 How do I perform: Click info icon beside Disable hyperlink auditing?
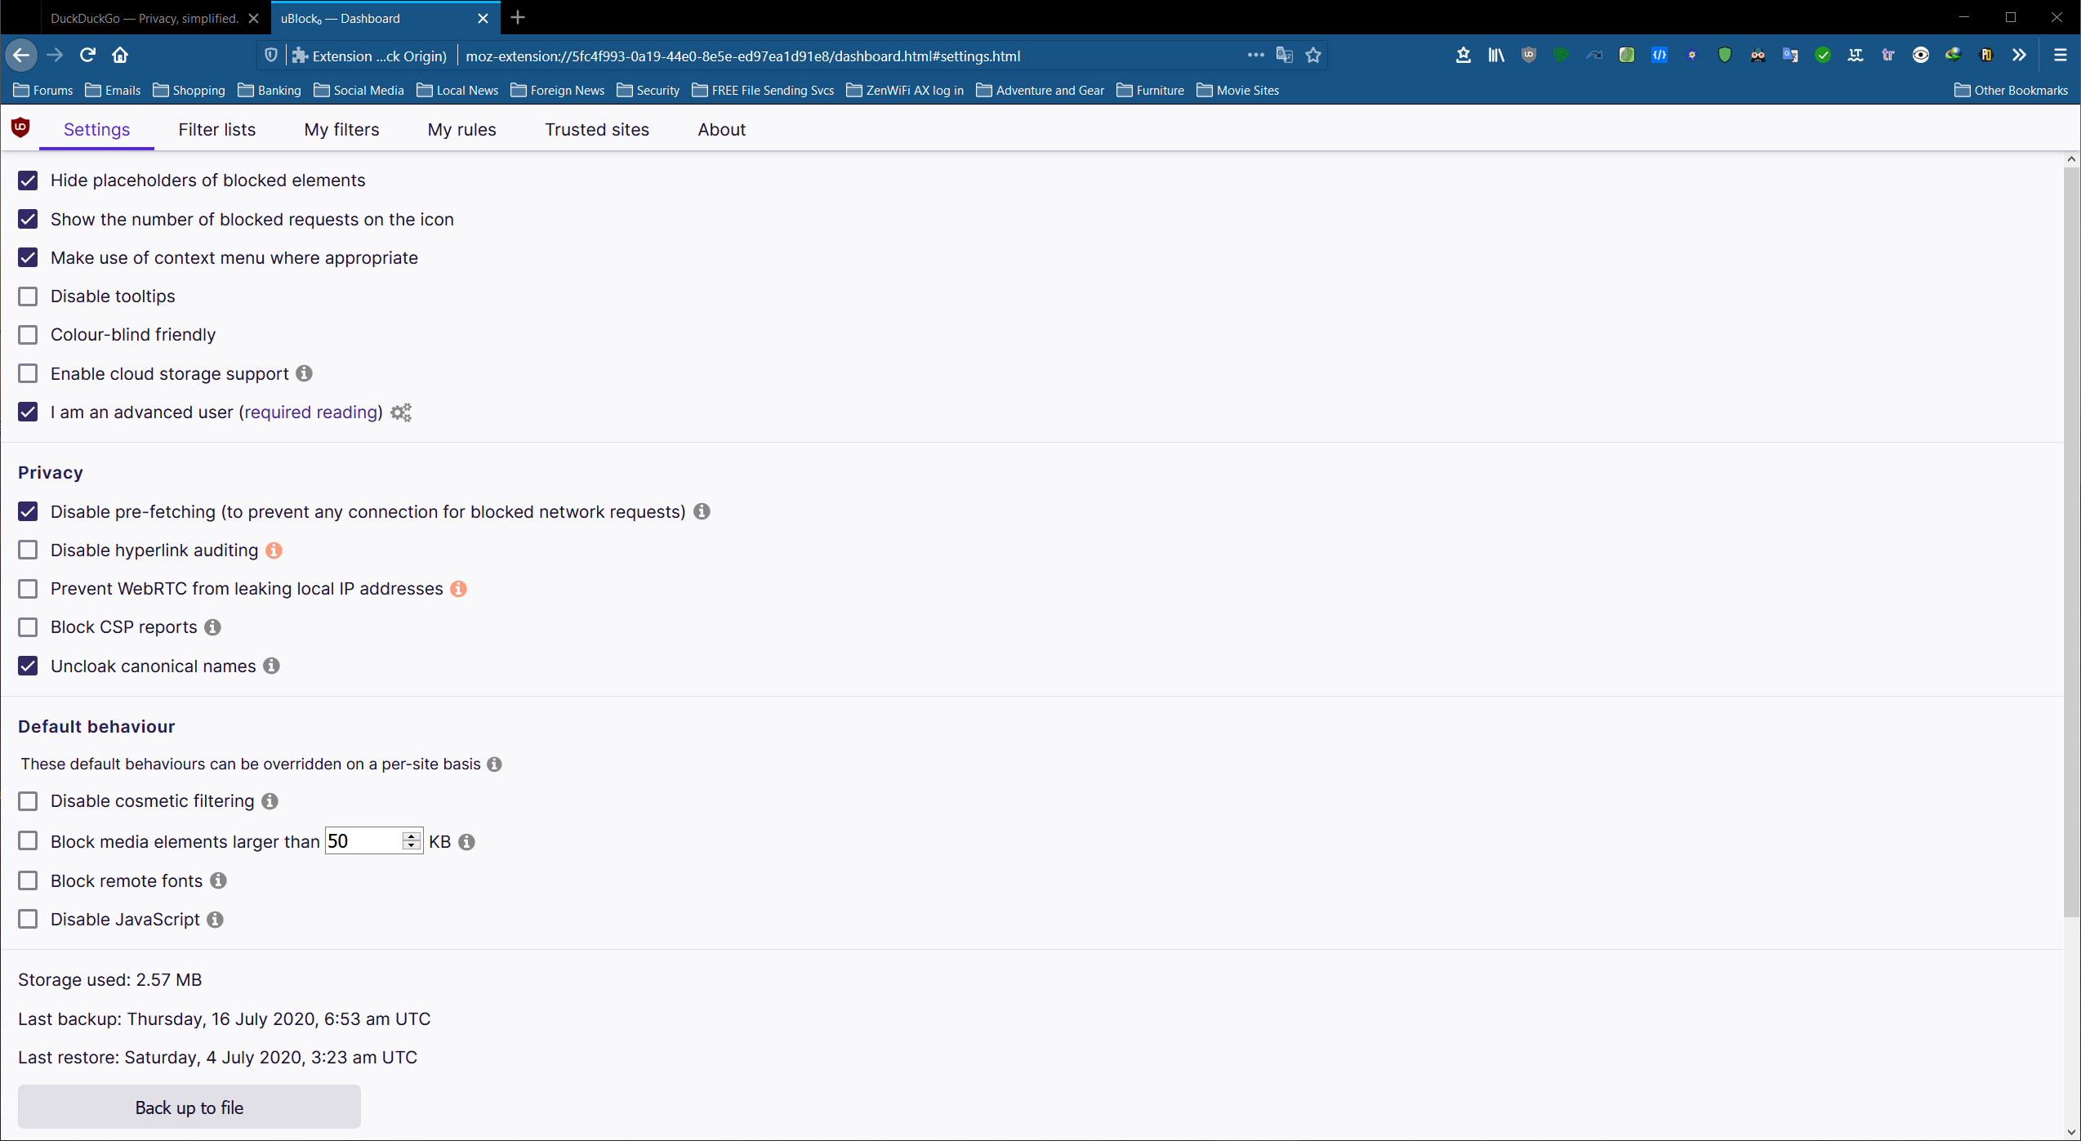tap(274, 550)
